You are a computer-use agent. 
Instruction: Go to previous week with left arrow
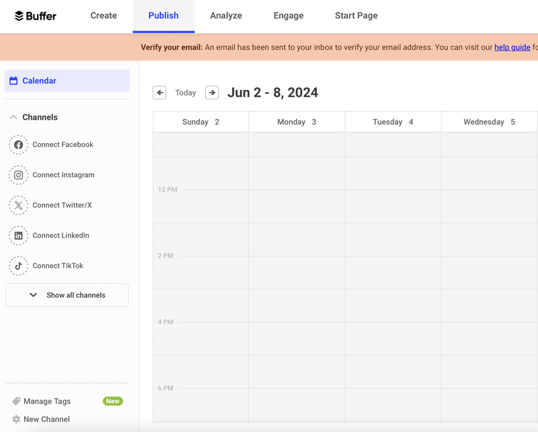(x=159, y=93)
